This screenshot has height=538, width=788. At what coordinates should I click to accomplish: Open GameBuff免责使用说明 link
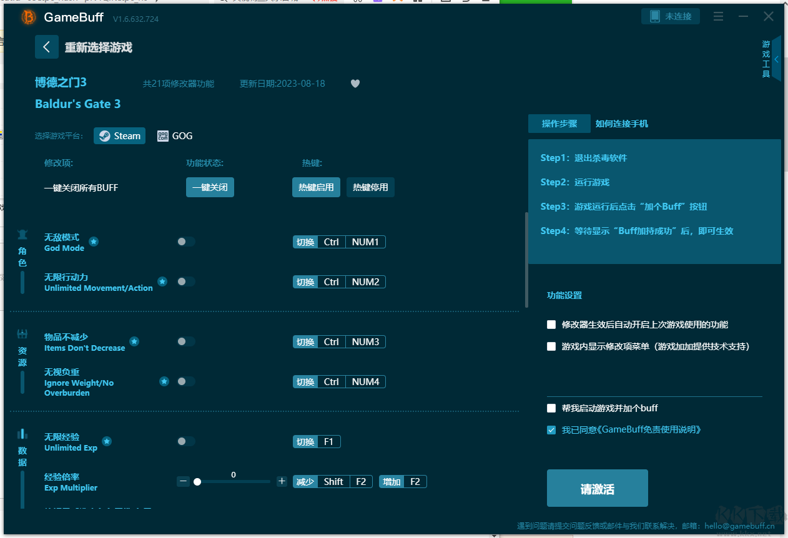(x=650, y=430)
